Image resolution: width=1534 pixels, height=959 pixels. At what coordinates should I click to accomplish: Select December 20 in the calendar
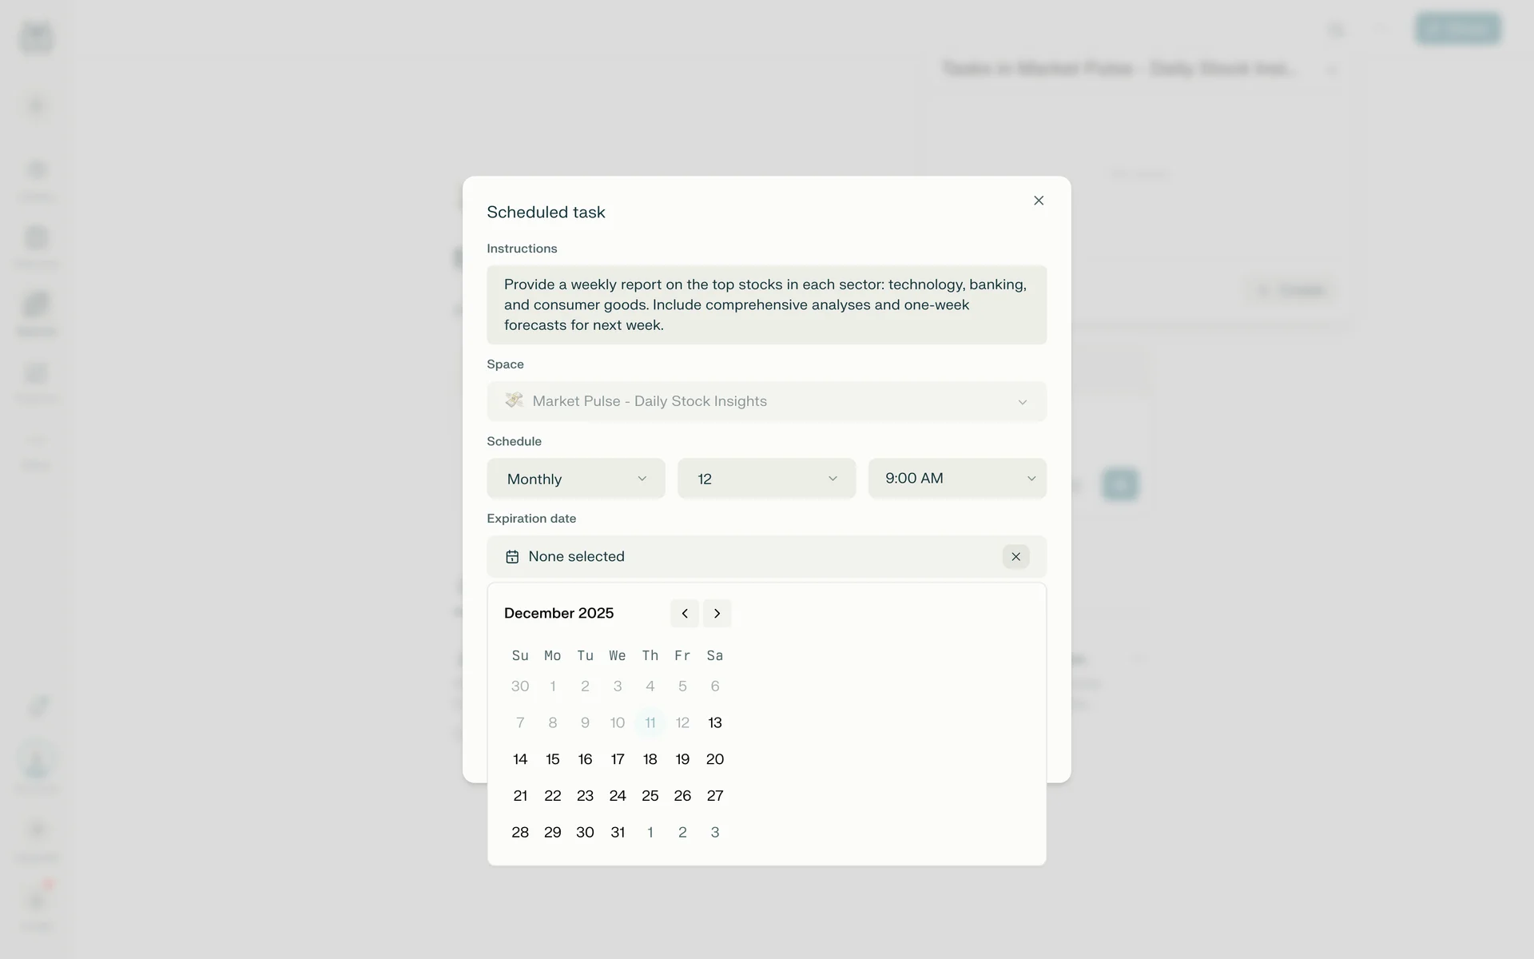pos(715,759)
